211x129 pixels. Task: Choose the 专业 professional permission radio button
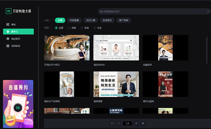point(95,28)
